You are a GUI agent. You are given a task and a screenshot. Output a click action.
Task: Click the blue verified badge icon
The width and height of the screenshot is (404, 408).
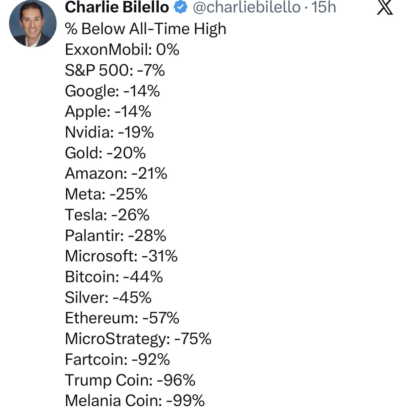[181, 7]
